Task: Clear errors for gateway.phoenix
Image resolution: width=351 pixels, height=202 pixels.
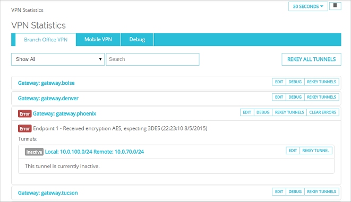Action: click(x=322, y=112)
